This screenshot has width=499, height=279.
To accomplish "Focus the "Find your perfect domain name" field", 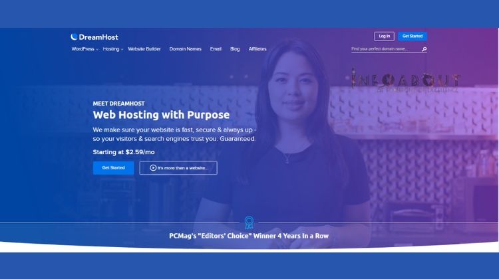I will click(386, 49).
